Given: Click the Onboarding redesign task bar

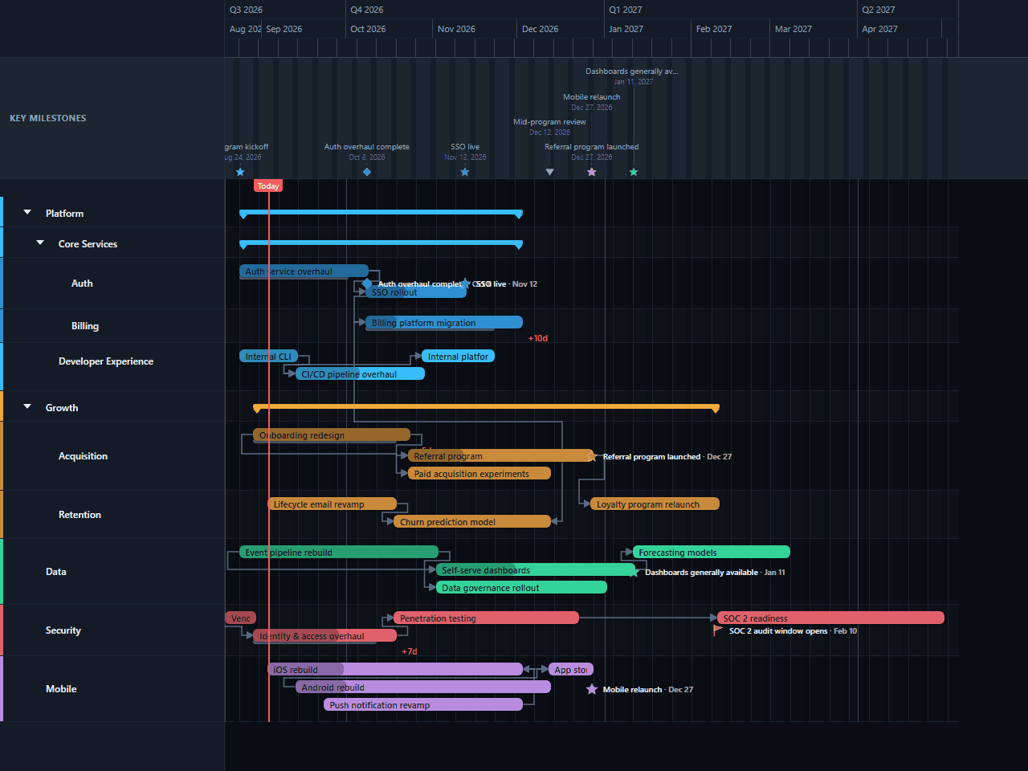Looking at the screenshot, I should click(332, 434).
